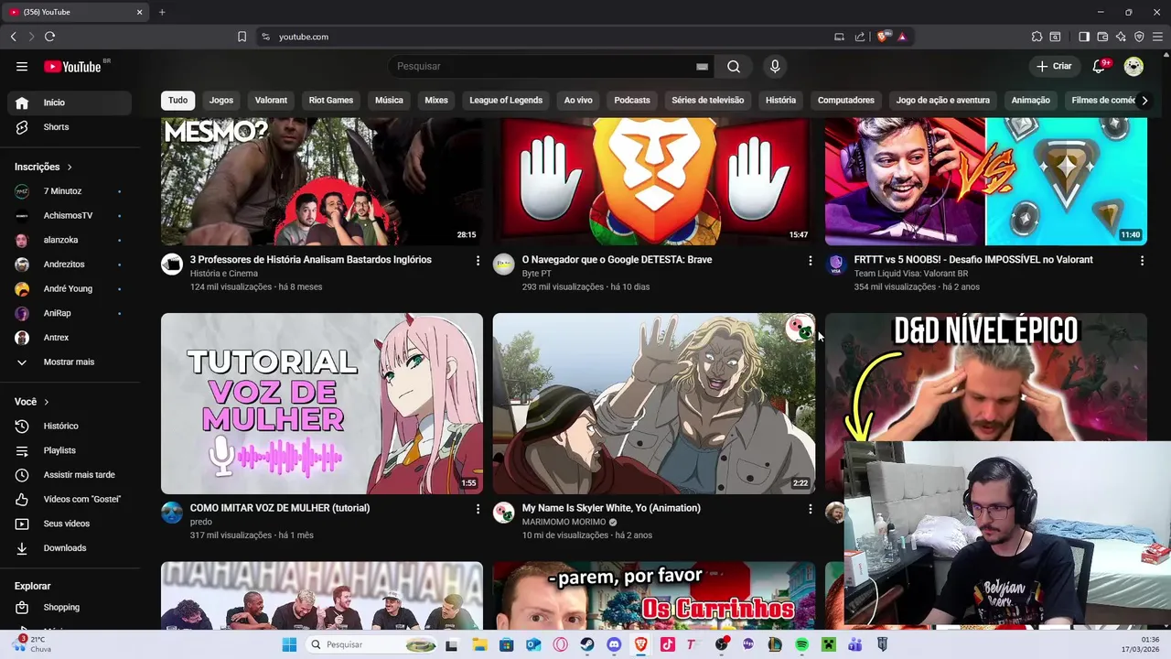Open the Windows Start menu
Viewport: 1171px width, 659px height.
[x=289, y=644]
